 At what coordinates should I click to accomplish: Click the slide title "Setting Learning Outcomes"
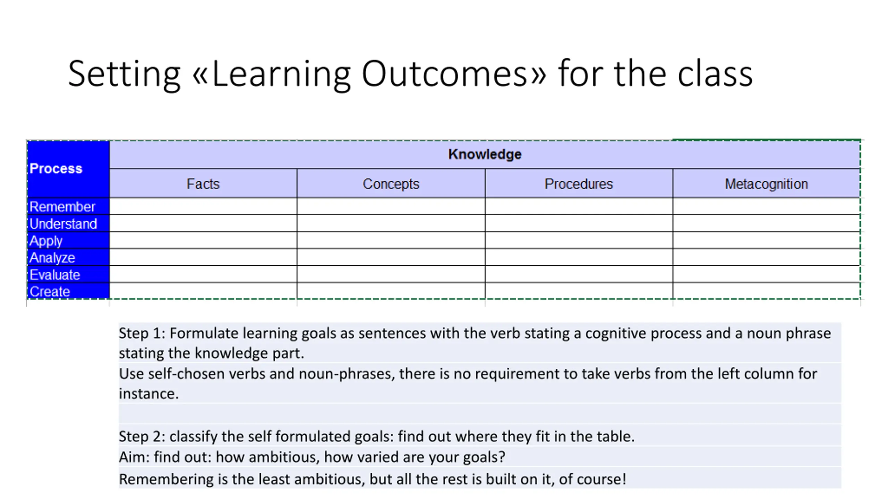coord(410,74)
